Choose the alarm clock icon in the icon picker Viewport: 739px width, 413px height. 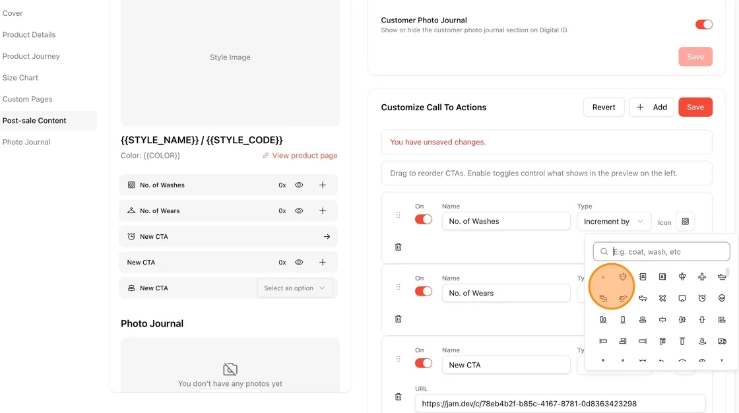point(702,298)
